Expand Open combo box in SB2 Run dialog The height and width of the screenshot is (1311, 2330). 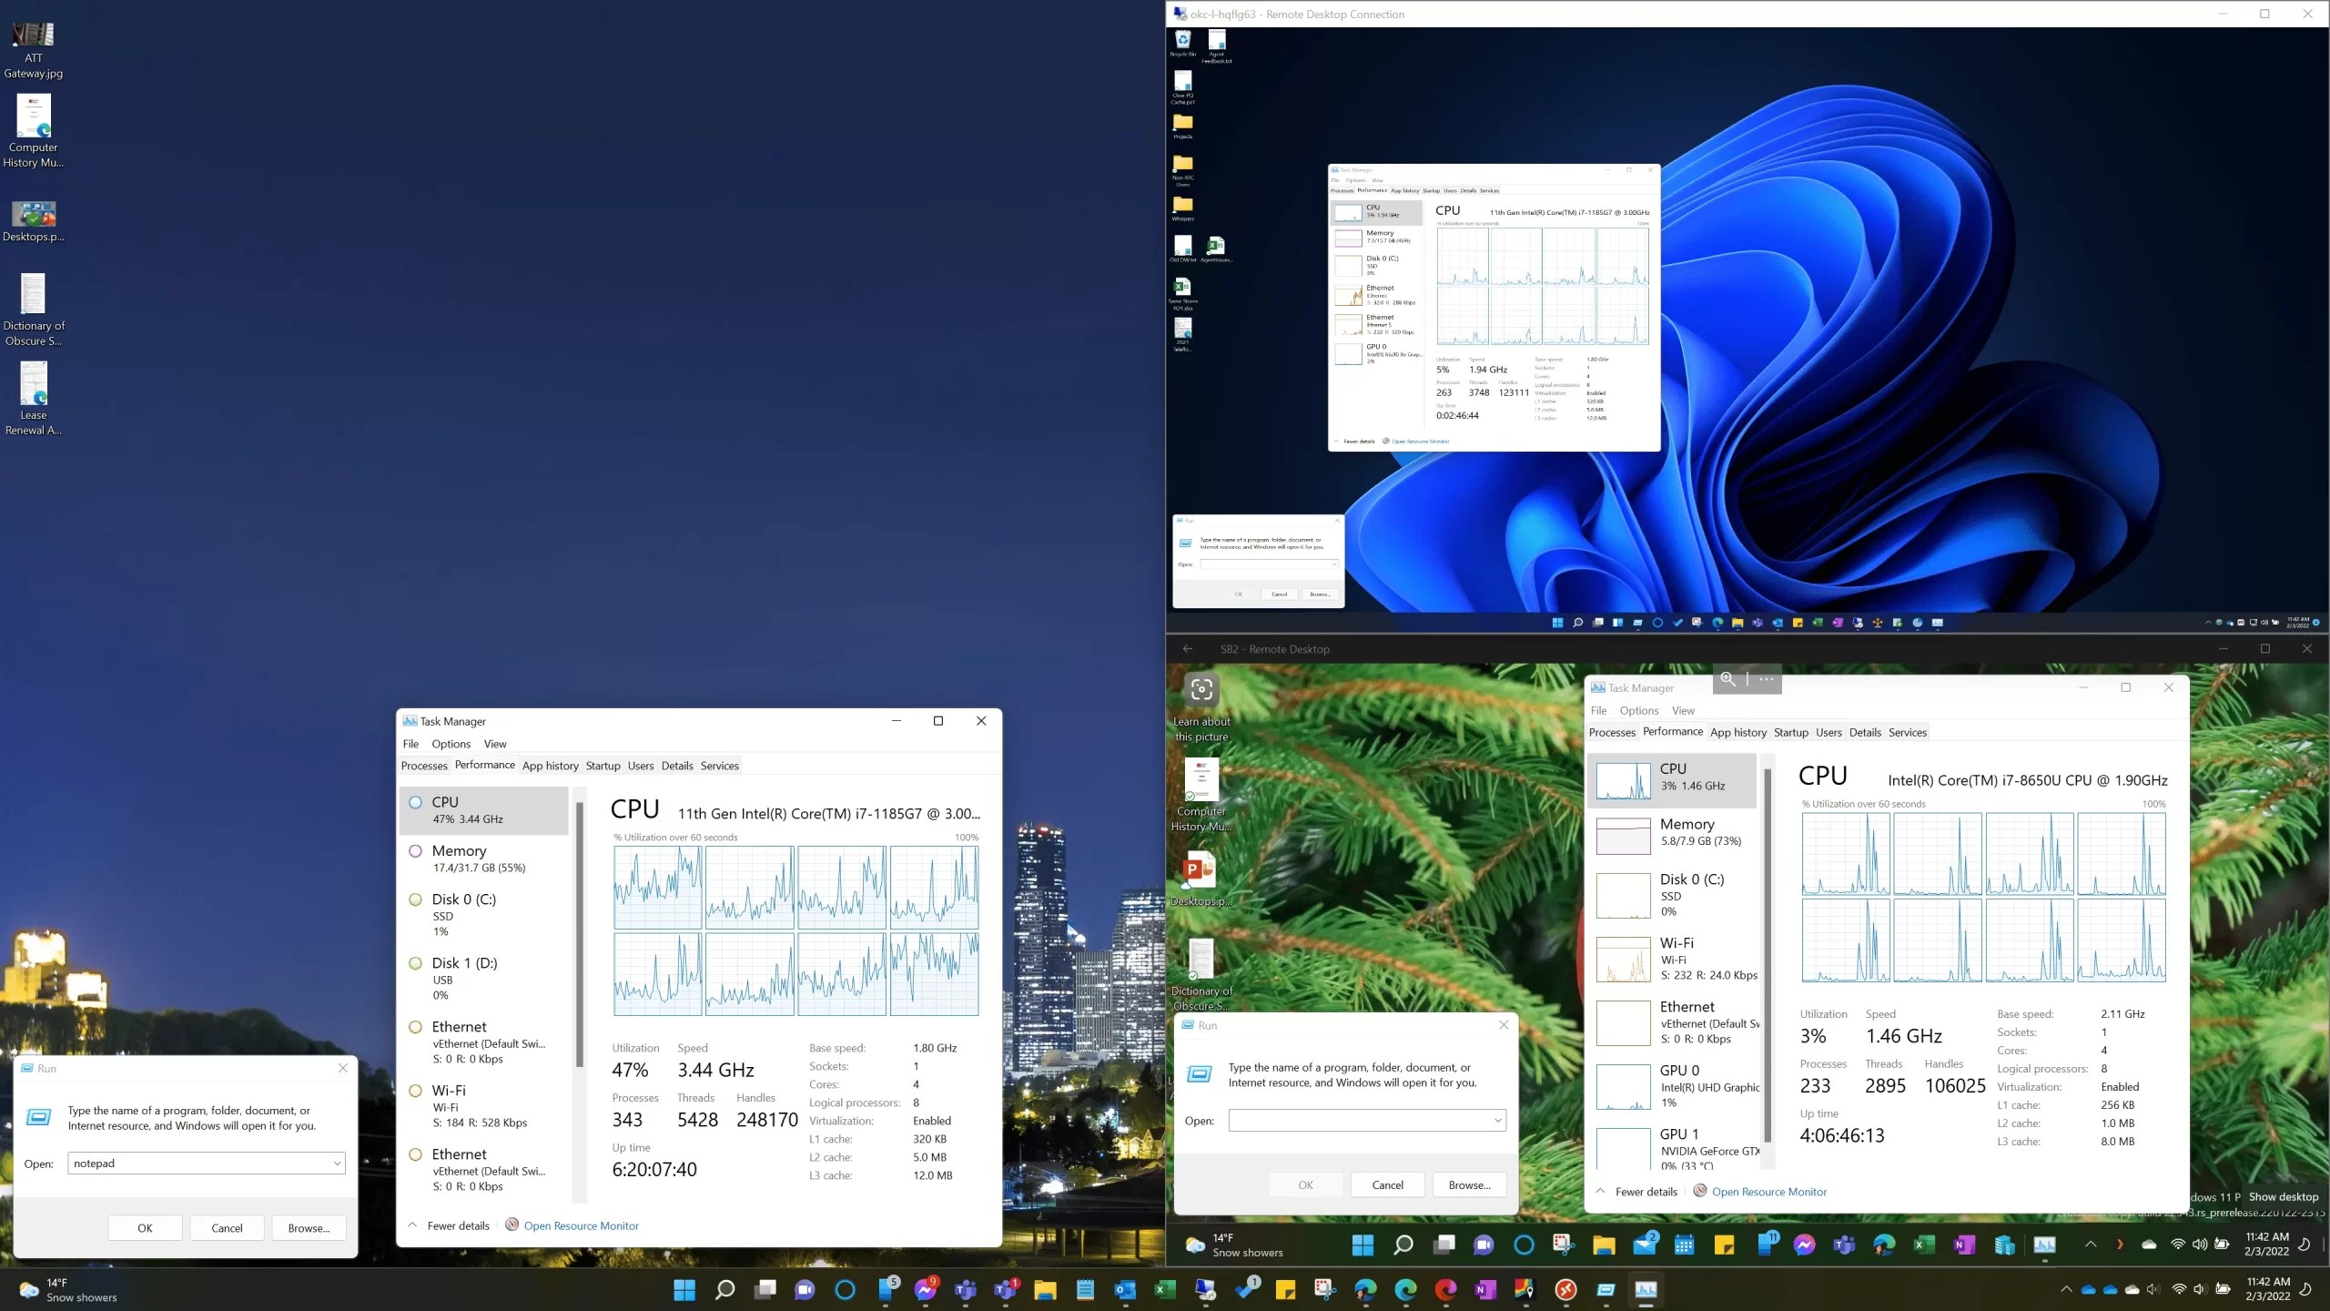[1497, 1121]
